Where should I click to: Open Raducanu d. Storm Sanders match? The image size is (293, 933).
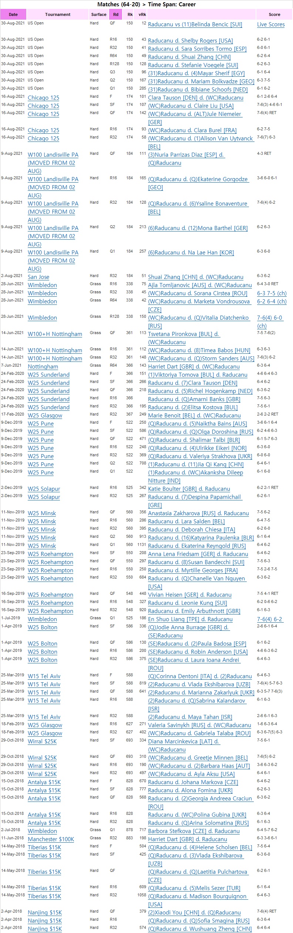click(x=201, y=359)
